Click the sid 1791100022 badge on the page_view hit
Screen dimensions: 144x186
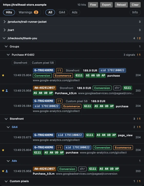(x=70, y=135)
